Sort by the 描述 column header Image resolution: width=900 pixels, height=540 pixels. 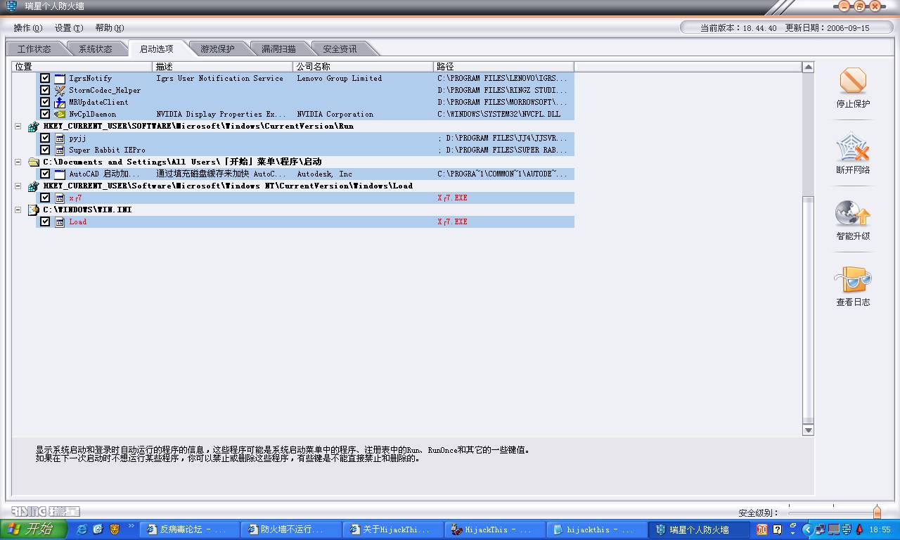pyautogui.click(x=223, y=67)
